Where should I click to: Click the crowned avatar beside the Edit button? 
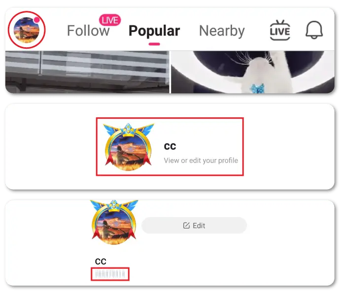pos(114,222)
